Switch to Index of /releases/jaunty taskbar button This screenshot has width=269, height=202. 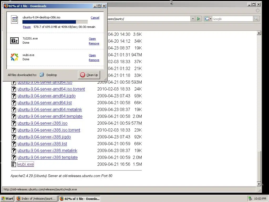36,199
